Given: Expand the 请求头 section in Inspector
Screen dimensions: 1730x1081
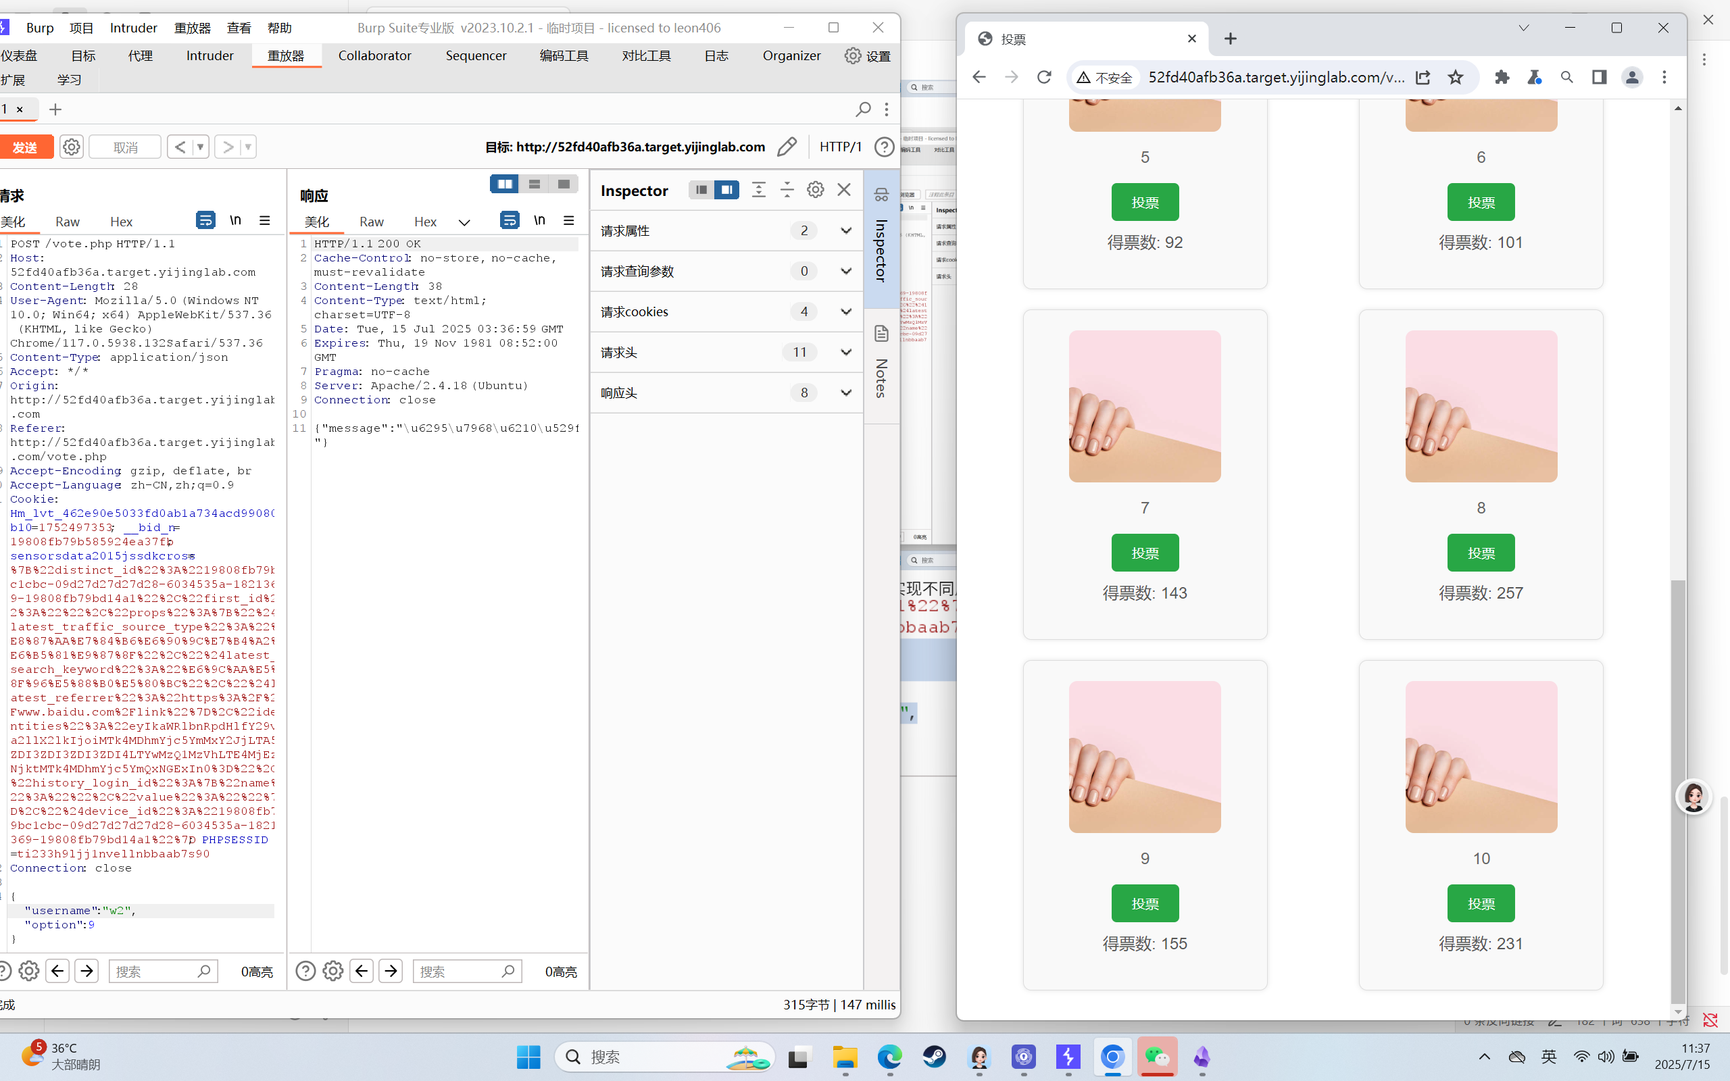Looking at the screenshot, I should tap(845, 353).
